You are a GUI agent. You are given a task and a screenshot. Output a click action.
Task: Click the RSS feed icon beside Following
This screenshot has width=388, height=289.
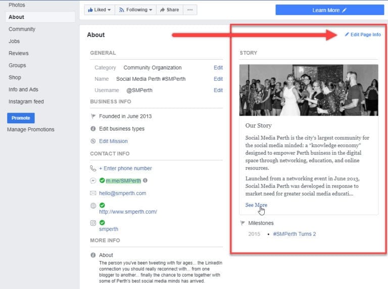[121, 10]
